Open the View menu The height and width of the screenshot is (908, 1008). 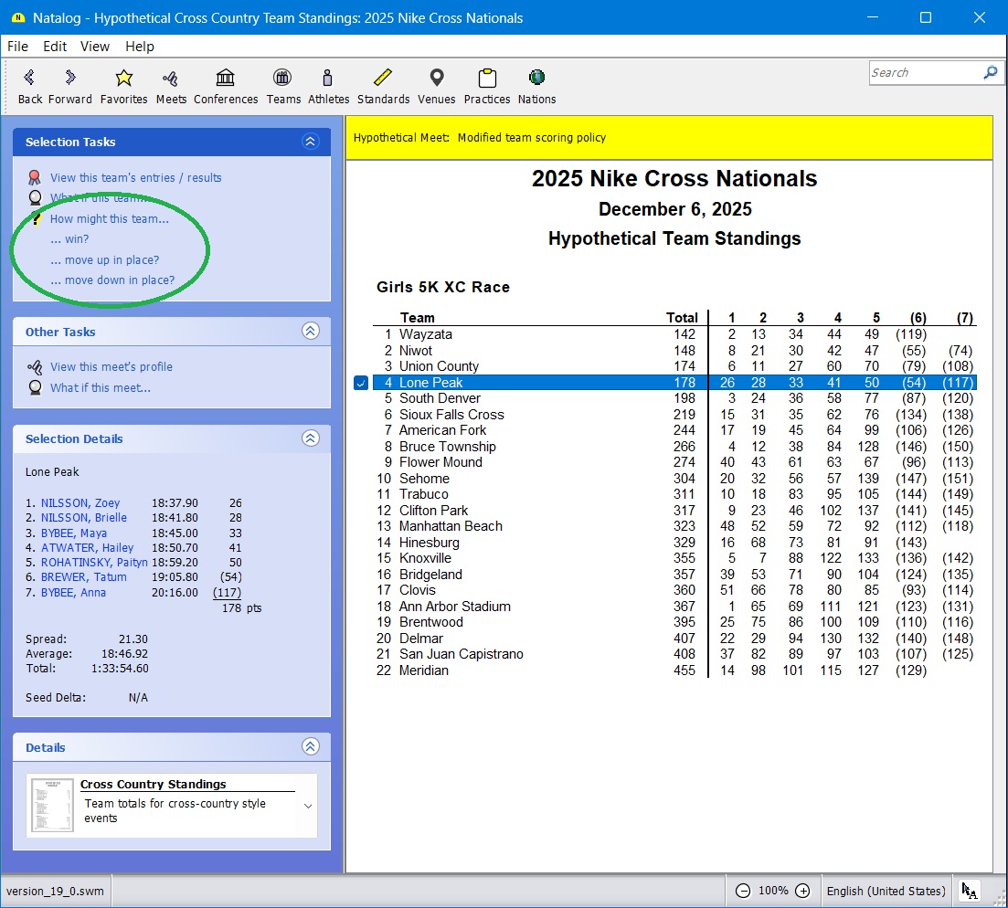coord(95,47)
